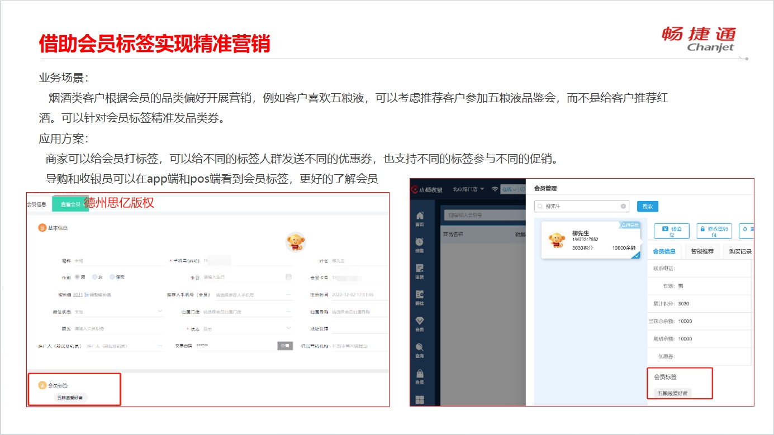Select the 会员信息 tab in left screenshot

(x=37, y=204)
